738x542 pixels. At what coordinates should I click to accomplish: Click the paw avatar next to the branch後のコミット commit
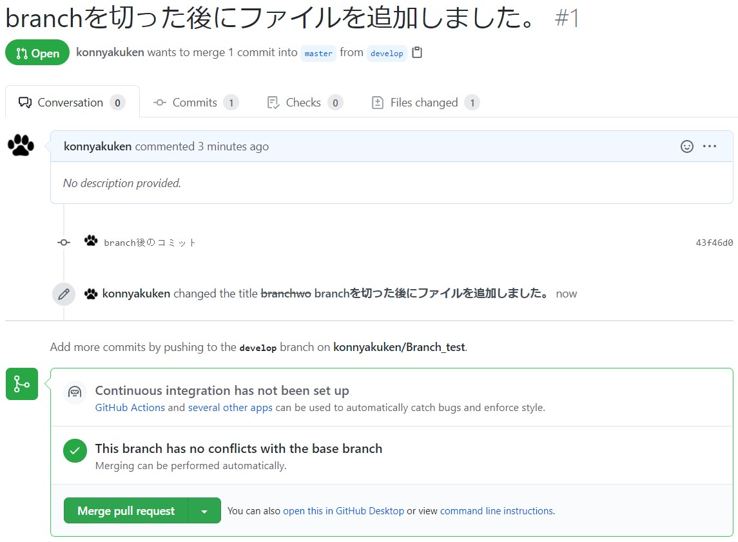(x=91, y=241)
